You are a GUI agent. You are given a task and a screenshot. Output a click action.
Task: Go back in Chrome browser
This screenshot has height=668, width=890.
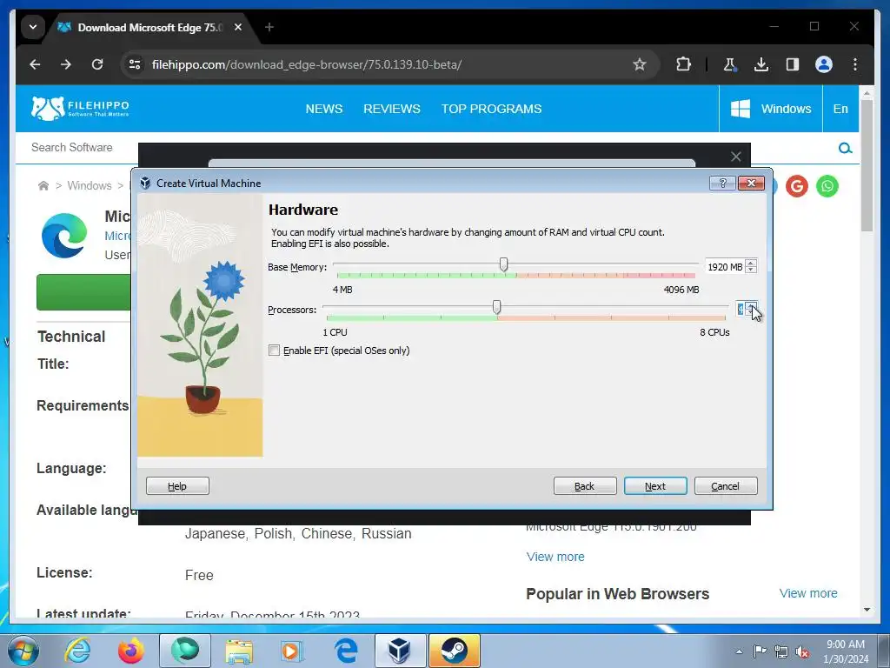click(x=35, y=64)
